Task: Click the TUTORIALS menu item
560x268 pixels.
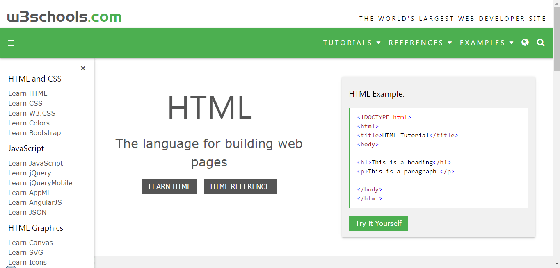Action: click(347, 43)
